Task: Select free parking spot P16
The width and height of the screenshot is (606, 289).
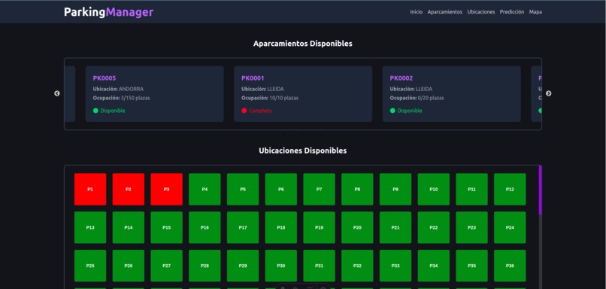Action: (x=205, y=227)
